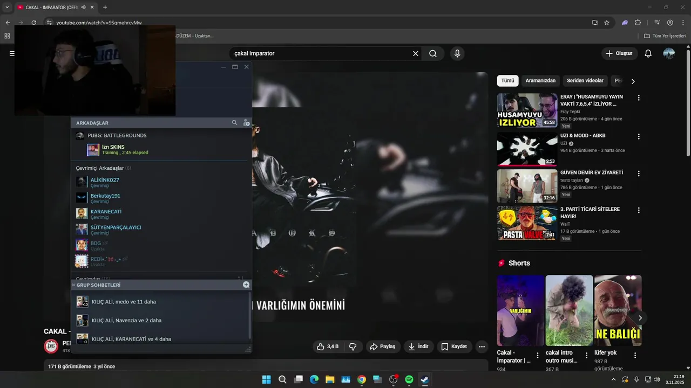Open YouTube account avatar menu
The image size is (691, 388).
click(x=669, y=53)
